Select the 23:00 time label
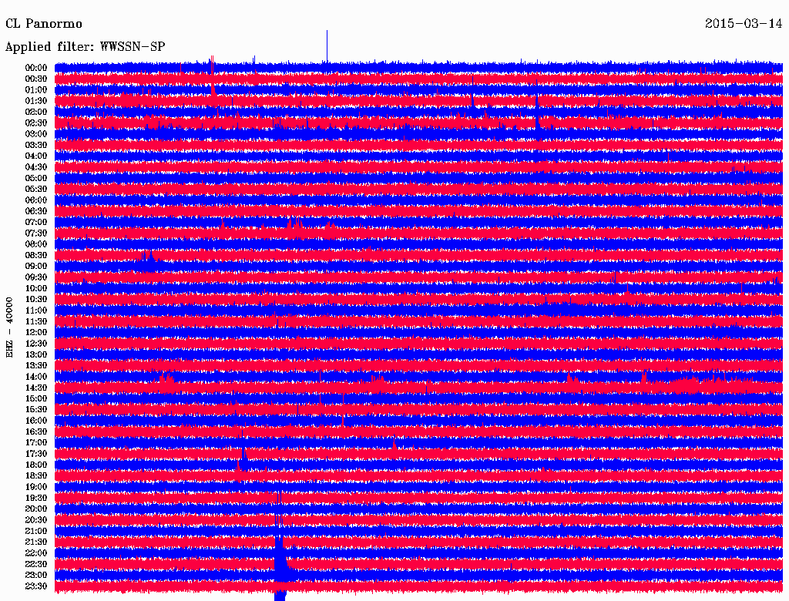789x601 pixels. point(36,576)
